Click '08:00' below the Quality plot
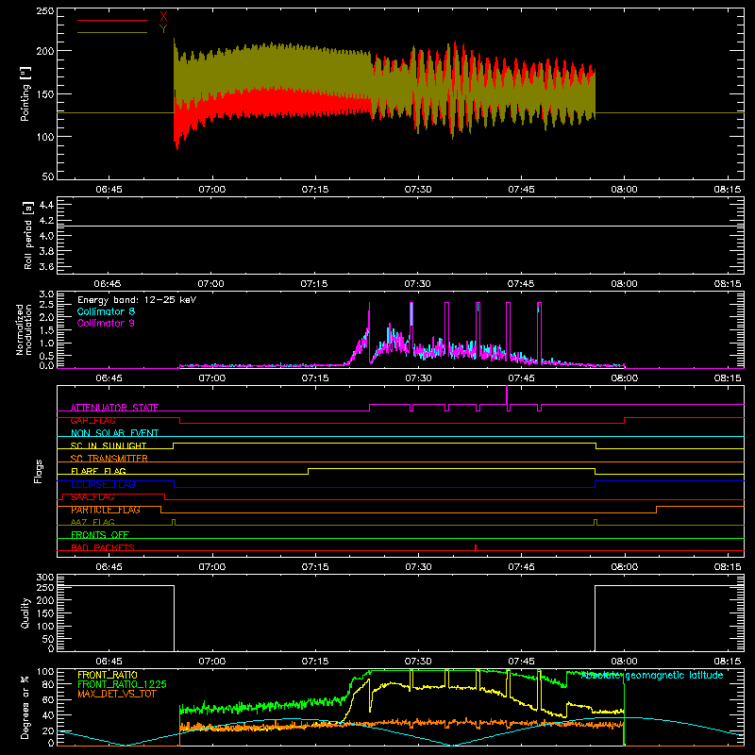Viewport: 755px width, 755px height. [625, 662]
